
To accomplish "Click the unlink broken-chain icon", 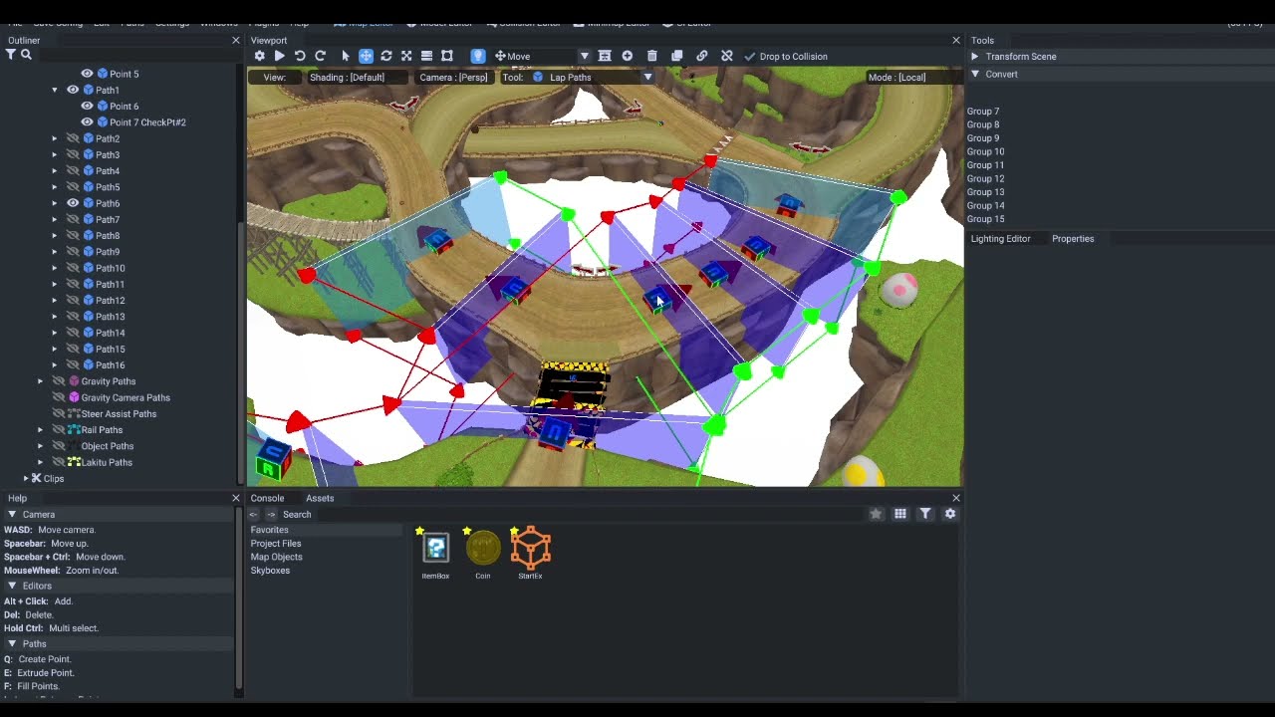I will coord(726,57).
